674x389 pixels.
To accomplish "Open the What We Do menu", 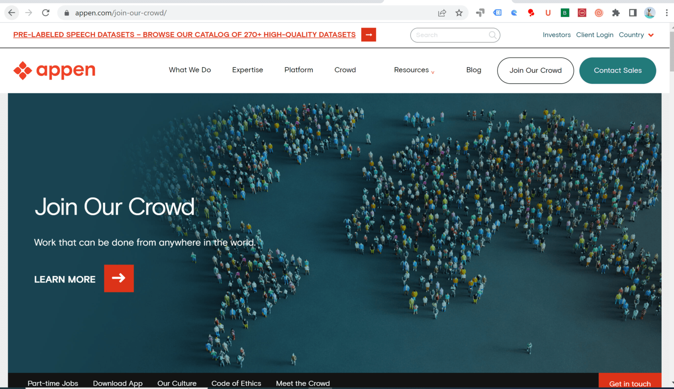I will tap(190, 70).
